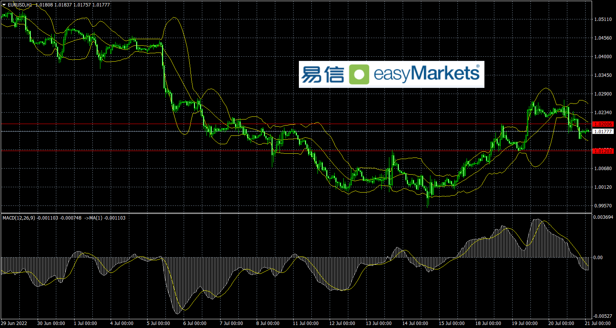The height and width of the screenshot is (328, 616).
Task: Click the 15 Jul 00:00 date label
Action: point(452,323)
